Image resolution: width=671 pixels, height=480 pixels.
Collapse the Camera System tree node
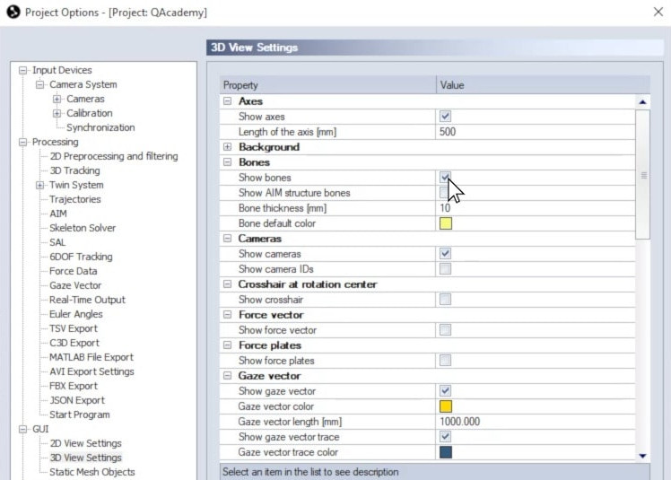tap(39, 84)
